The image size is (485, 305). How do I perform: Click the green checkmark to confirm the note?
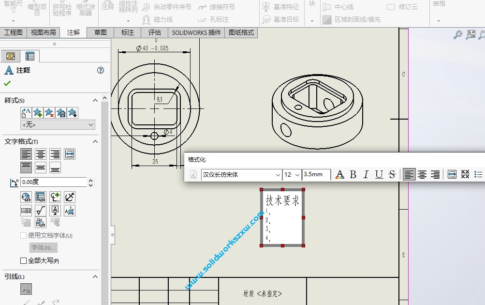[x=7, y=83]
